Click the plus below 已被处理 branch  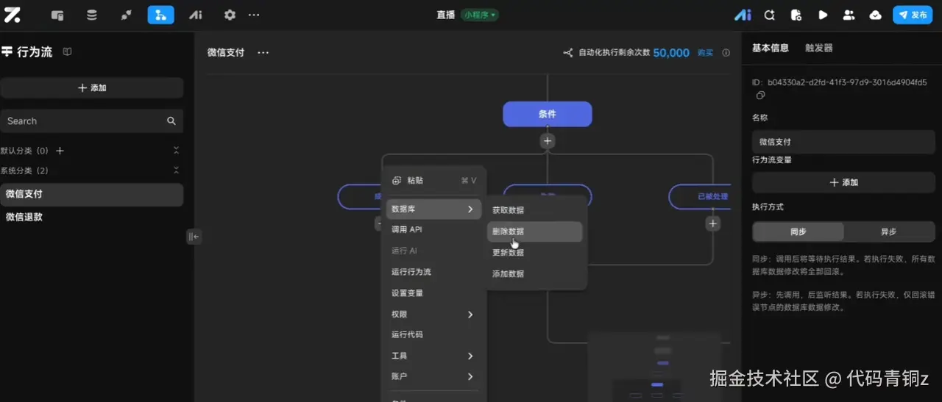tap(712, 223)
